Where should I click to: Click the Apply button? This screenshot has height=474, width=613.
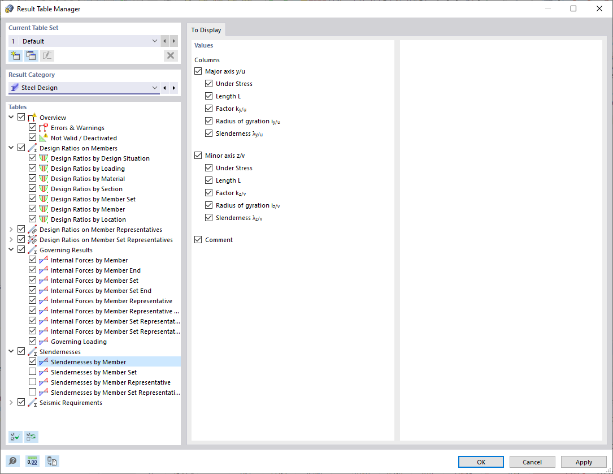click(584, 462)
